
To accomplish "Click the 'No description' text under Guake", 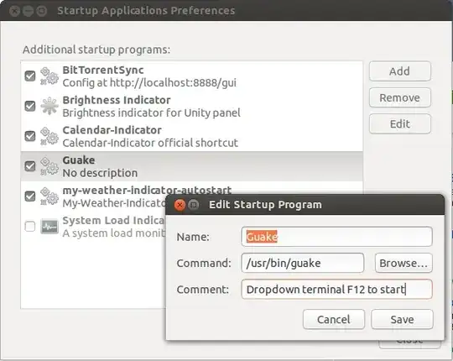I will click(x=100, y=173).
